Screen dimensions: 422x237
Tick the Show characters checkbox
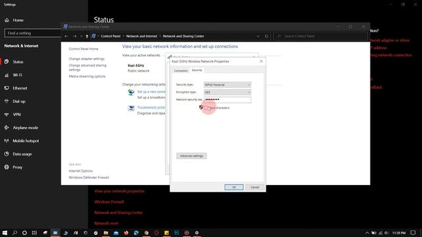(206, 108)
